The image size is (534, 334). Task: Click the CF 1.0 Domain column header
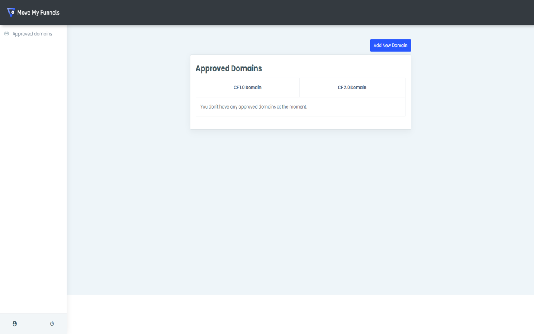[247, 87]
